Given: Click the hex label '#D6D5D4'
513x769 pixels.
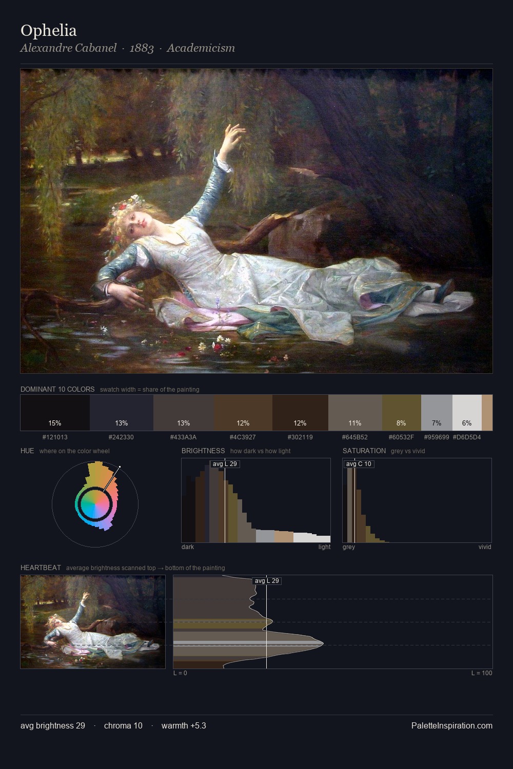Looking at the screenshot, I should click(467, 437).
